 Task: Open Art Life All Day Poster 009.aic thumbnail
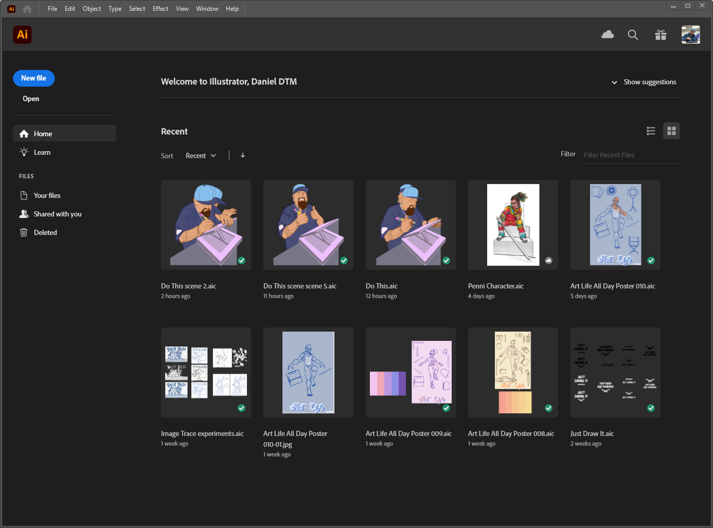coord(411,372)
